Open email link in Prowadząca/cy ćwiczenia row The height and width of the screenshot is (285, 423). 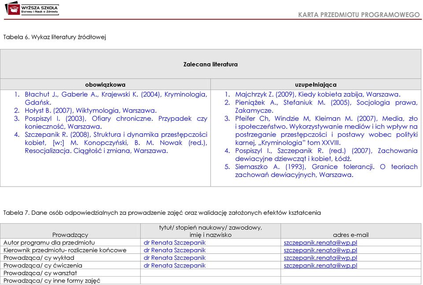coord(320,265)
